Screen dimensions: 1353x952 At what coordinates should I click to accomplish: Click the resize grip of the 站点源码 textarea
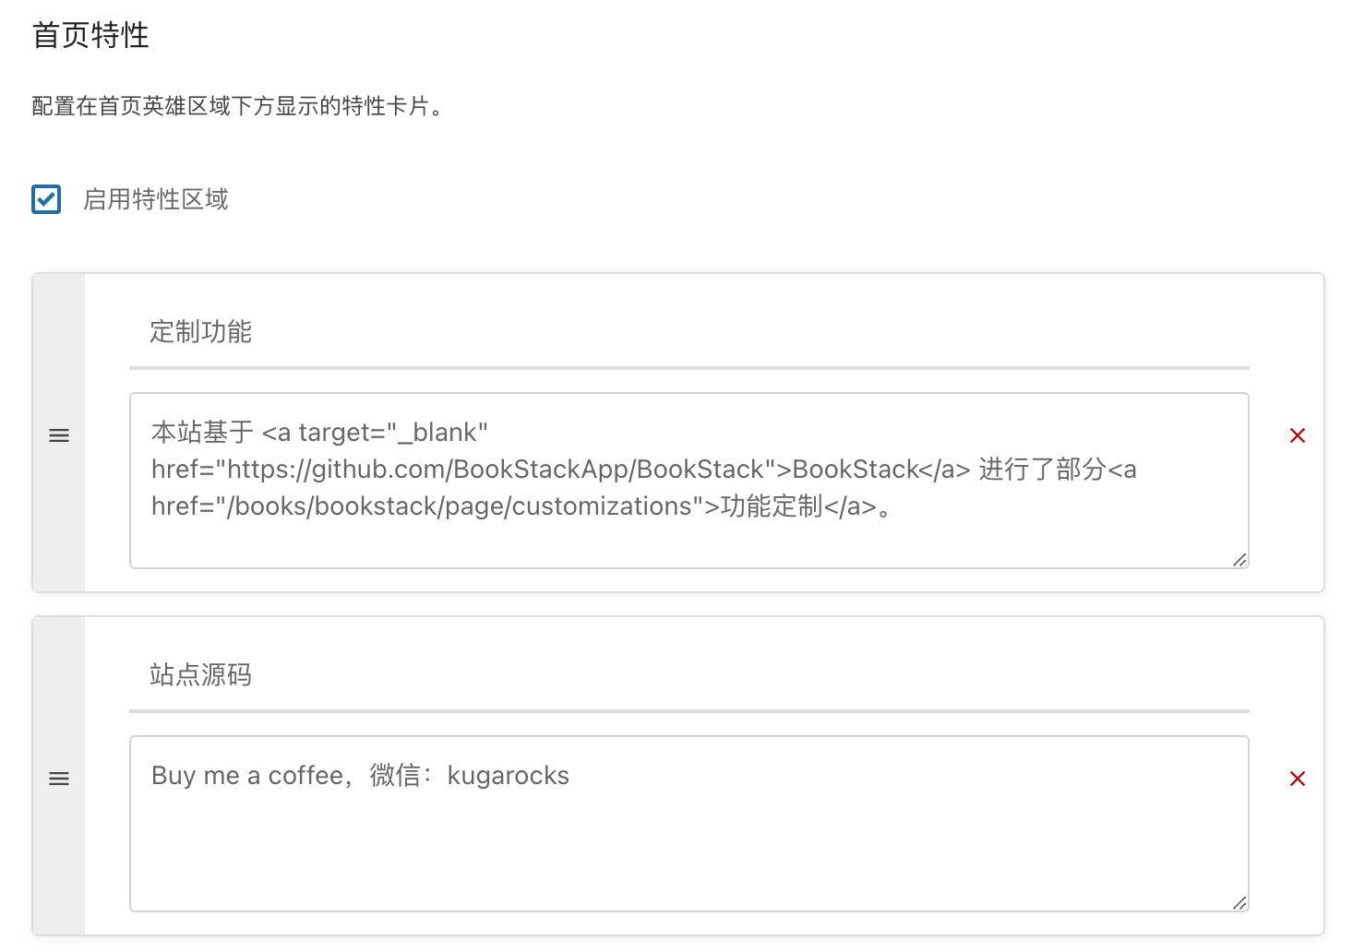(1239, 903)
